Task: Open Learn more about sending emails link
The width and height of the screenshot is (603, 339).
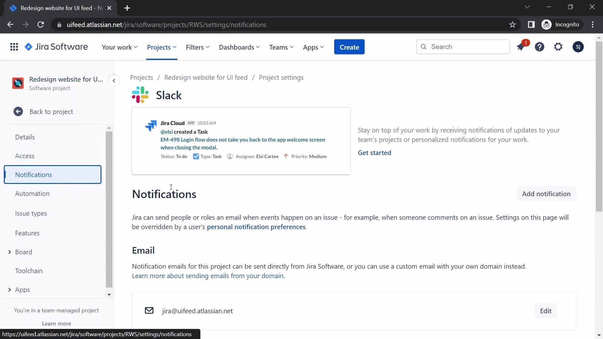Action: [x=208, y=276]
